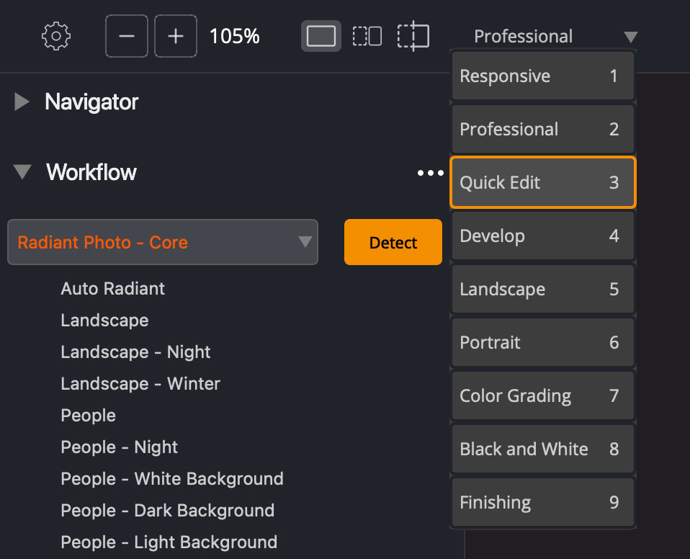The width and height of the screenshot is (690, 559).
Task: Choose the Auto Radiant preset
Action: click(x=113, y=289)
